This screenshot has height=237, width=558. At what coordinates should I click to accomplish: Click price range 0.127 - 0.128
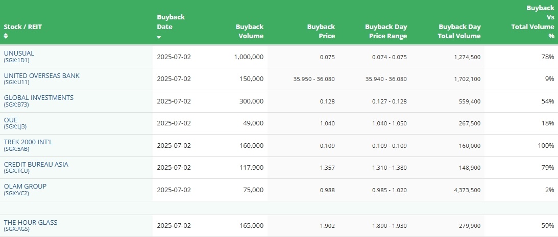pyautogui.click(x=390, y=101)
